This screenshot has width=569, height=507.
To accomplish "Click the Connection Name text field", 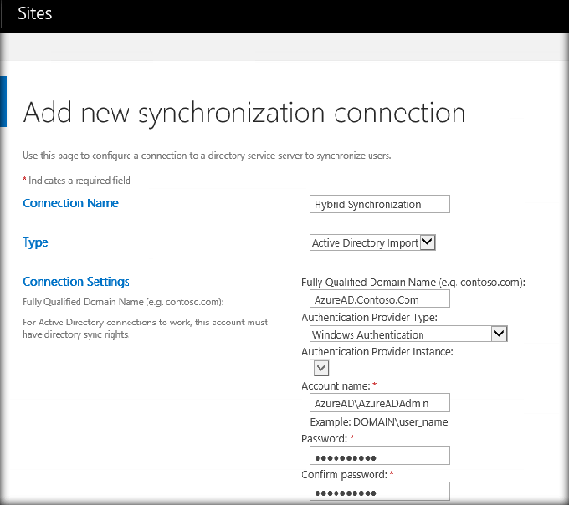I will pyautogui.click(x=380, y=203).
